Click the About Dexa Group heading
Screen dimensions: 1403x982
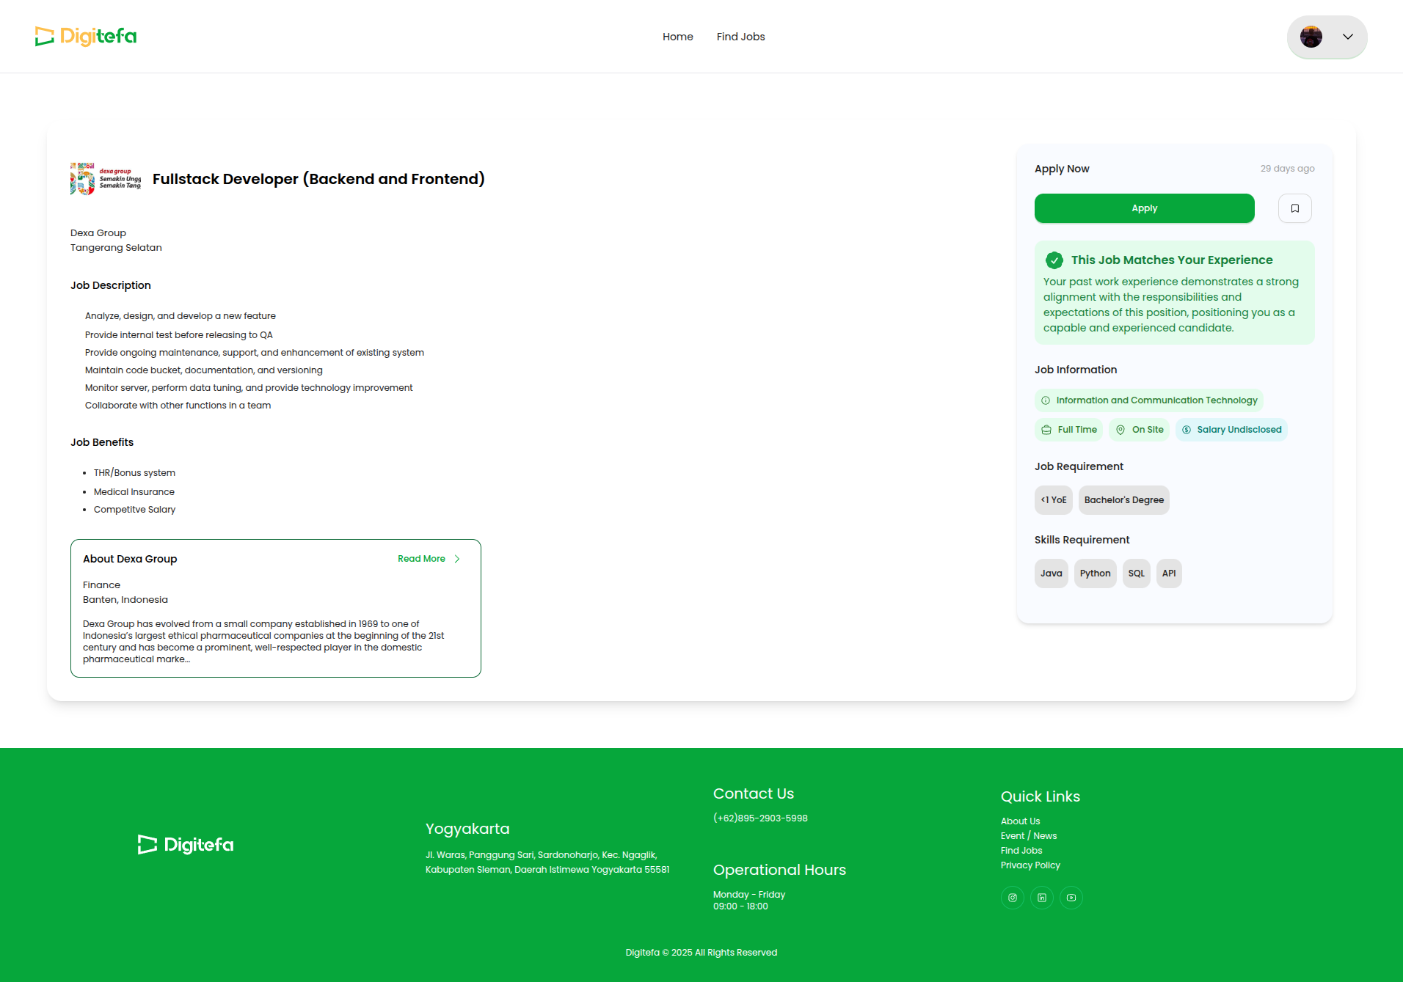(x=130, y=559)
